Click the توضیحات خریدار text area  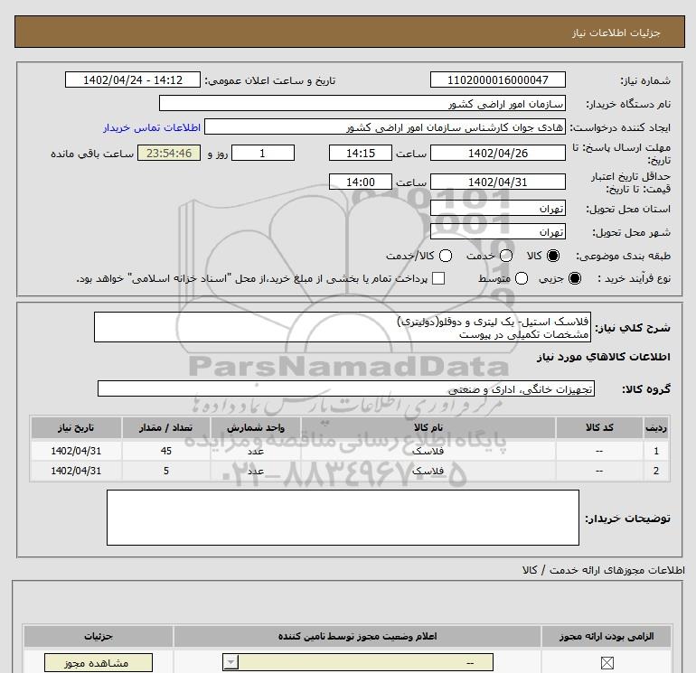[x=343, y=518]
